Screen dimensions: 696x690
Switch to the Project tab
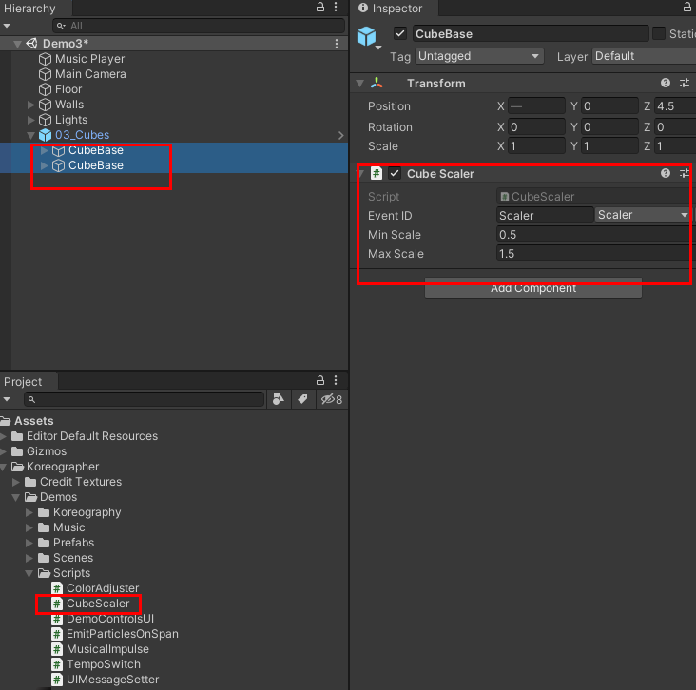[x=23, y=382]
